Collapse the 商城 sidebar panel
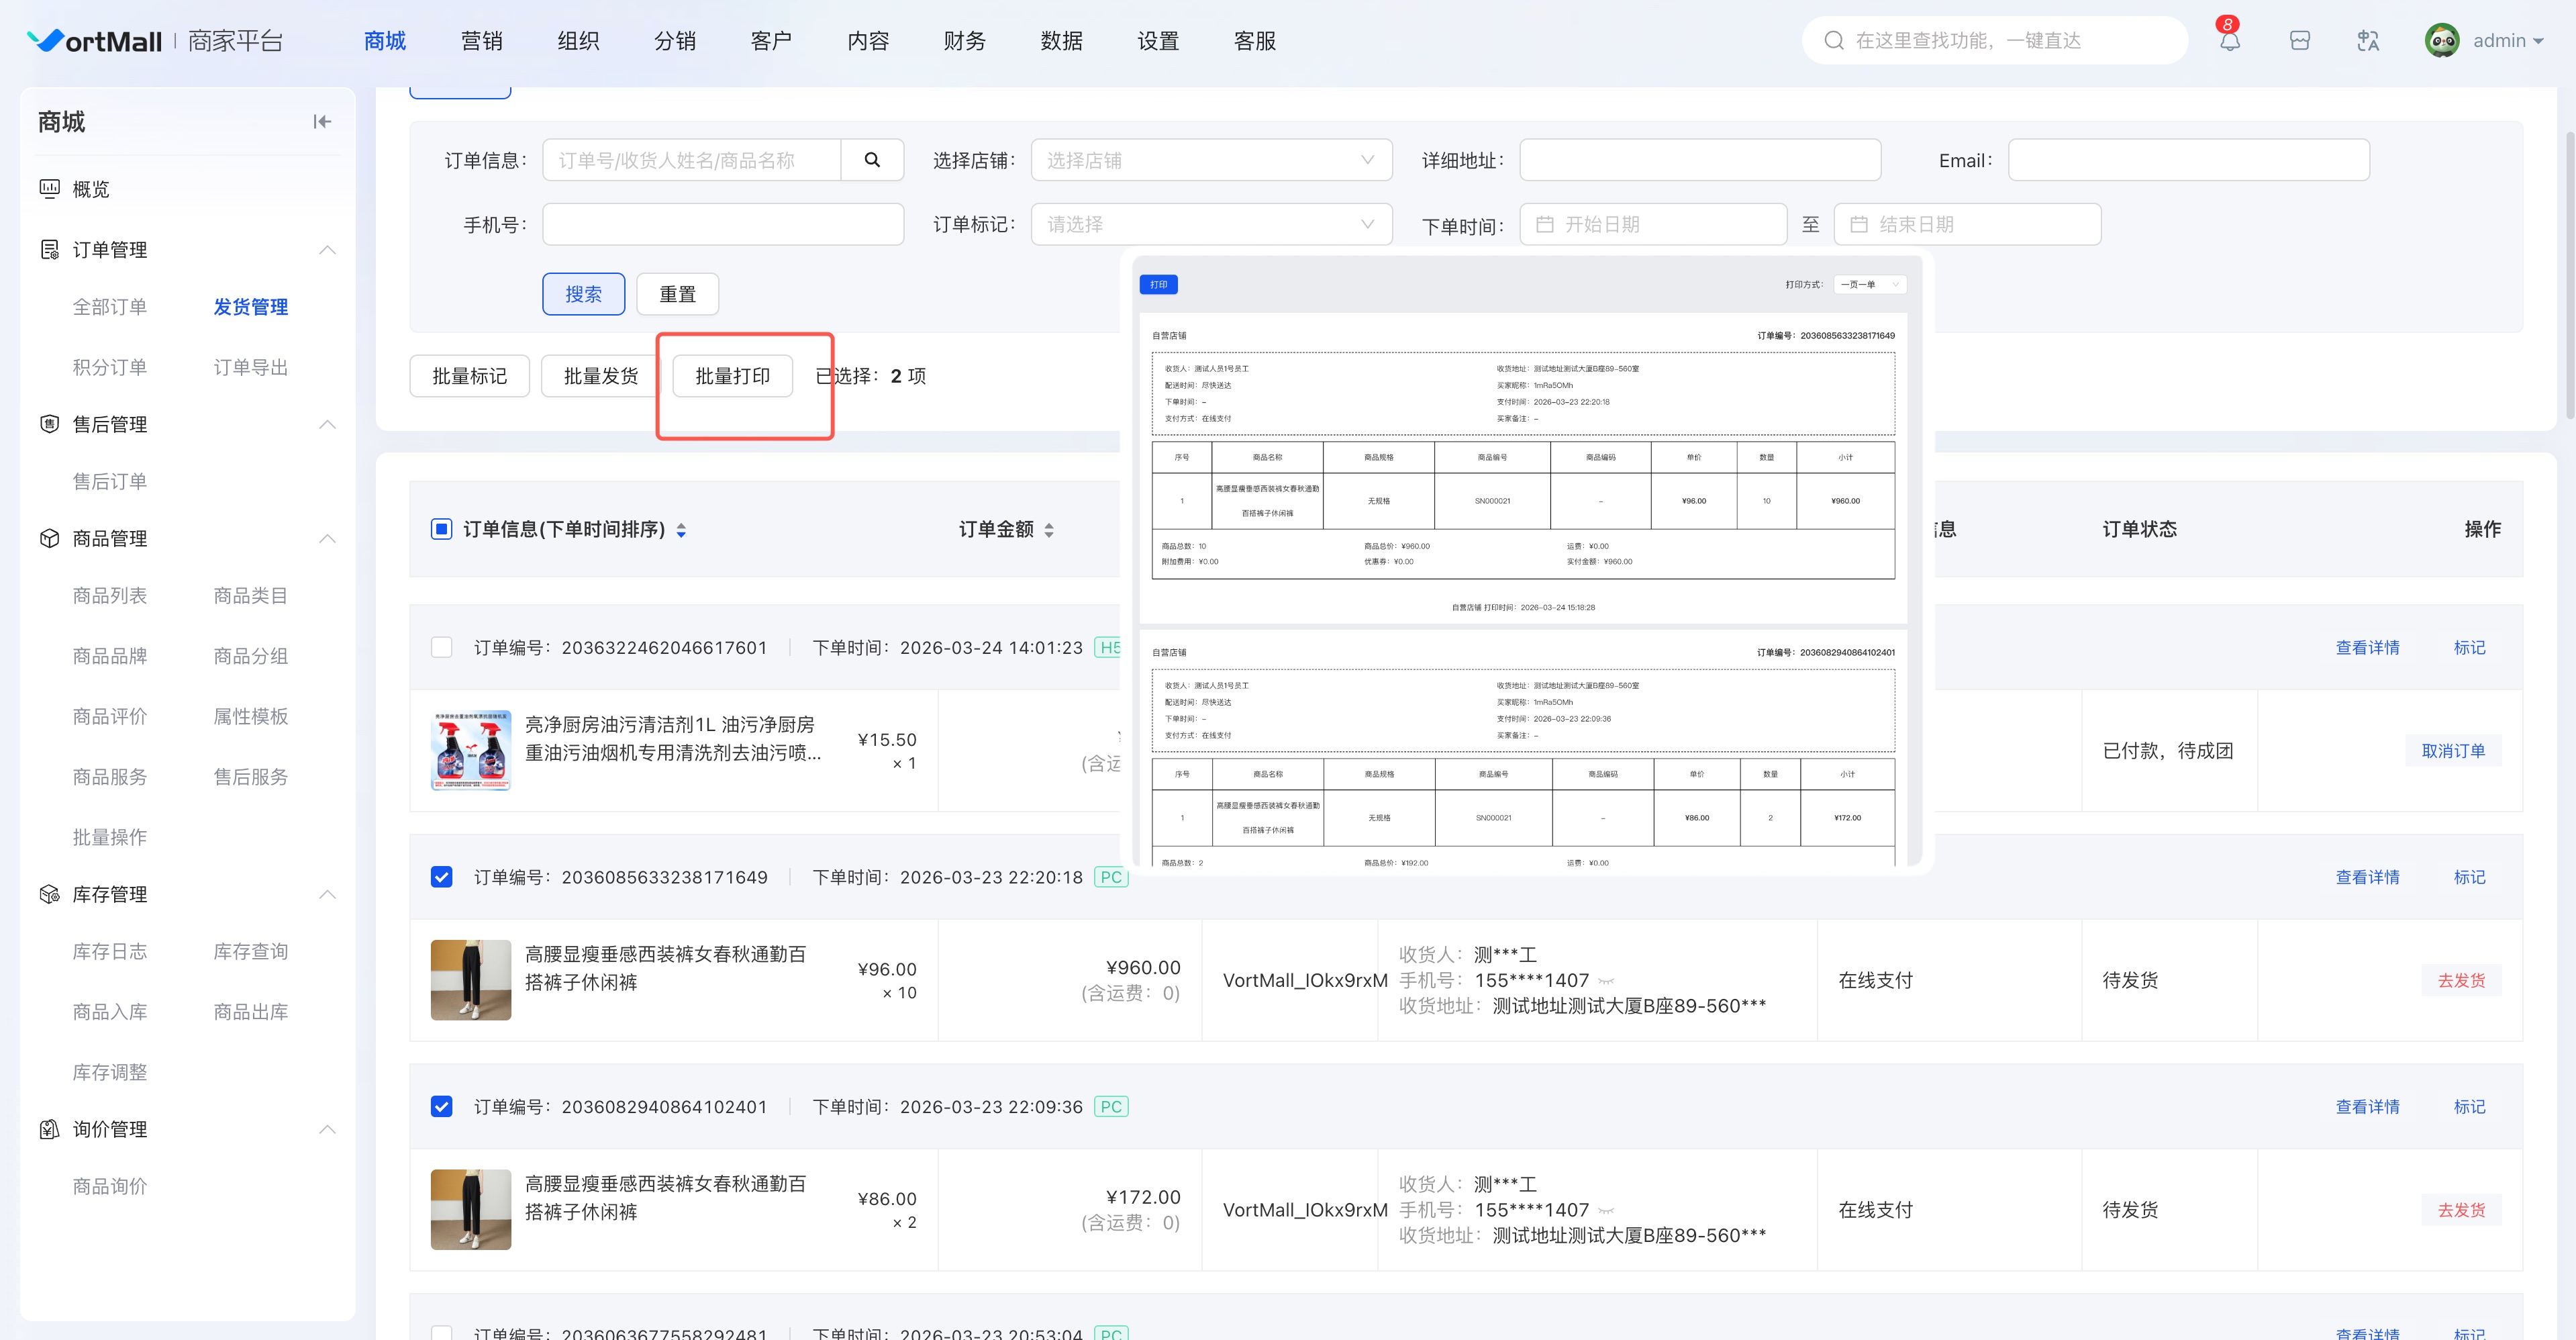 pyautogui.click(x=322, y=122)
